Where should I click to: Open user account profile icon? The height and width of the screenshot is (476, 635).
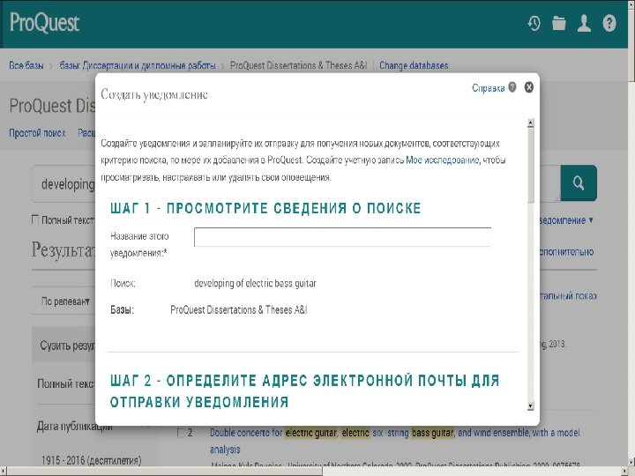(584, 23)
